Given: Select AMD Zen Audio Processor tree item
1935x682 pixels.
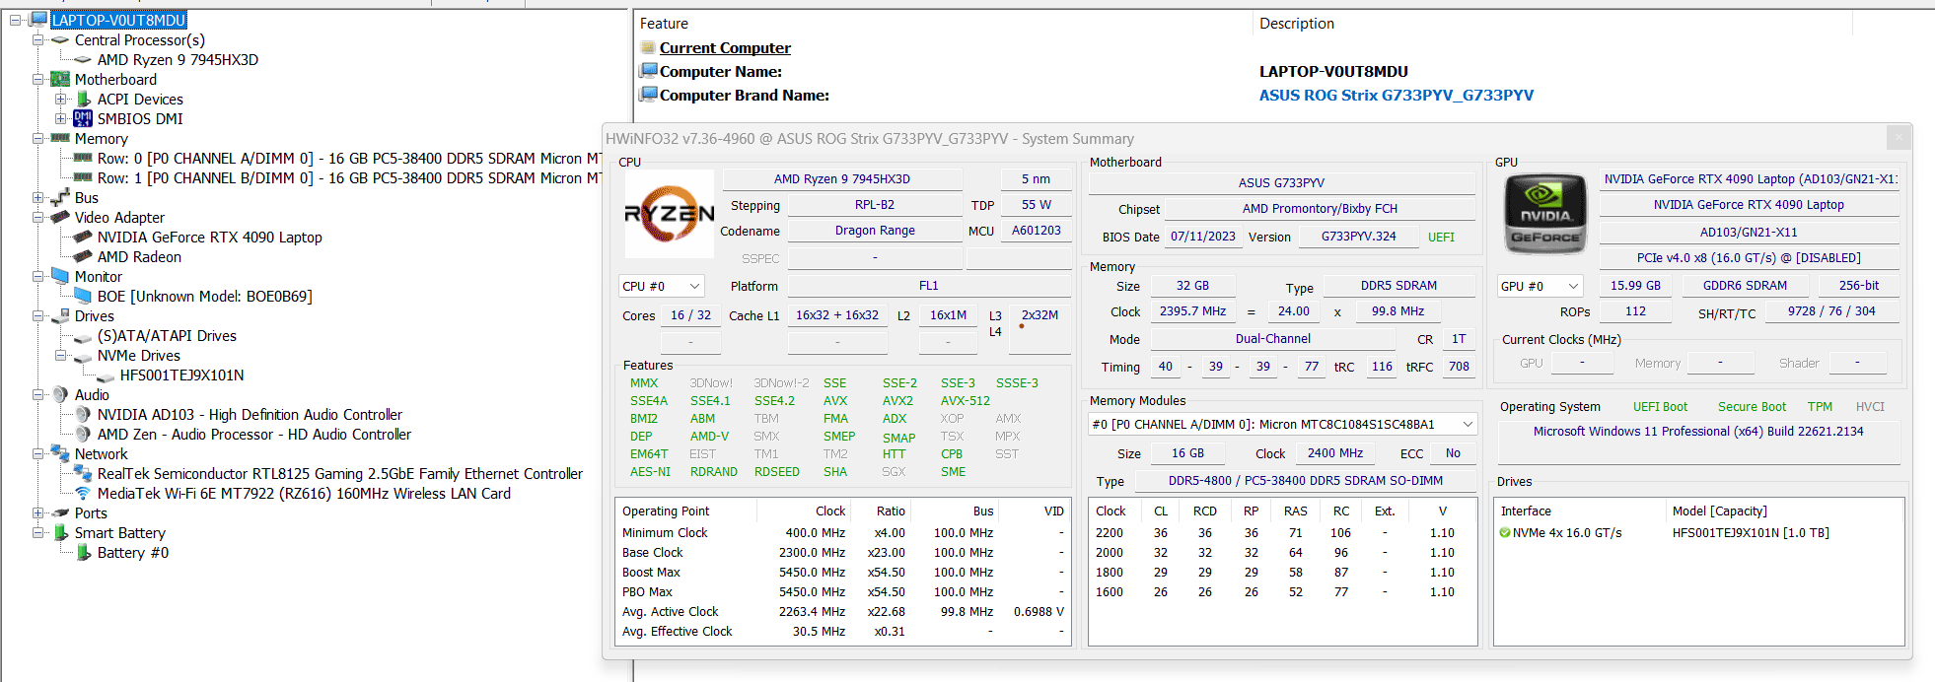Looking at the screenshot, I should tap(253, 434).
